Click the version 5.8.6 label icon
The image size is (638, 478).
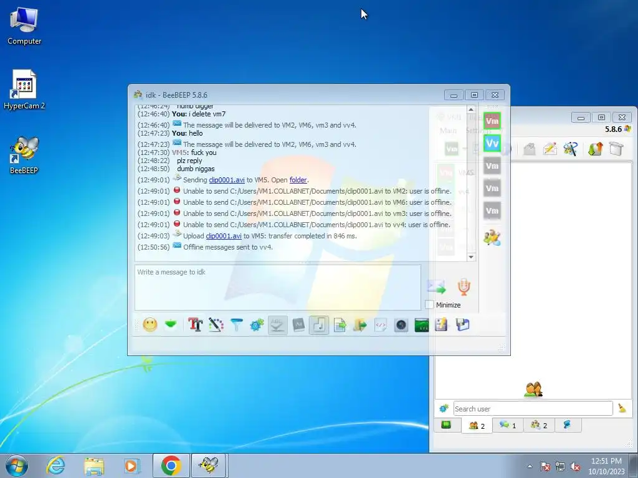point(628,129)
